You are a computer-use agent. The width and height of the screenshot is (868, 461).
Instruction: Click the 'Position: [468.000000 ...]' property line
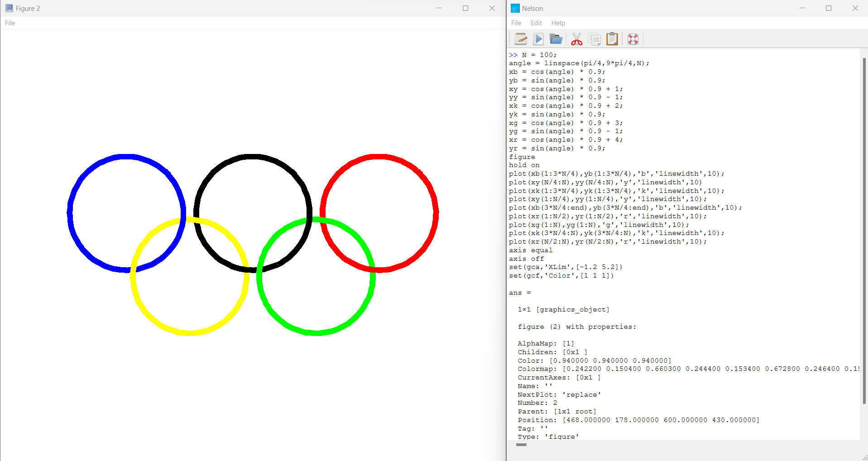638,420
